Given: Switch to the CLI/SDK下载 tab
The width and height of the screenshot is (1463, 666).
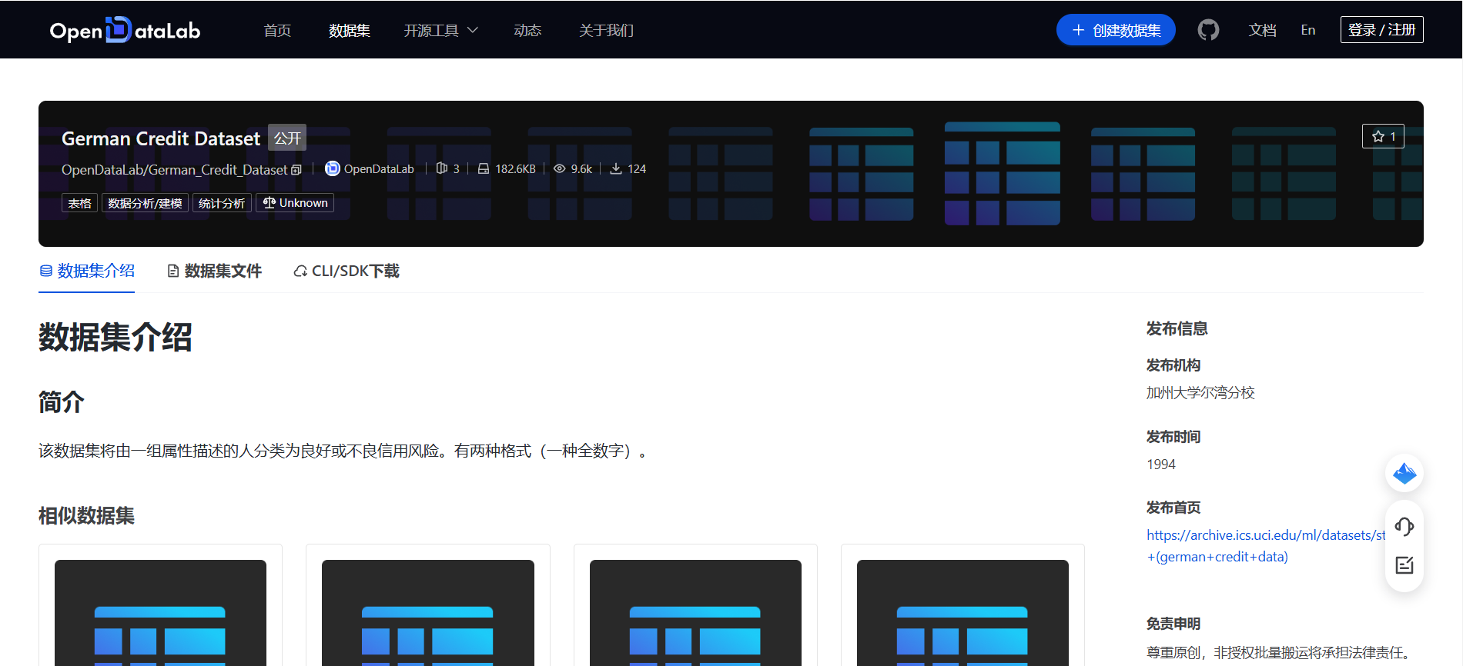Looking at the screenshot, I should pos(346,271).
